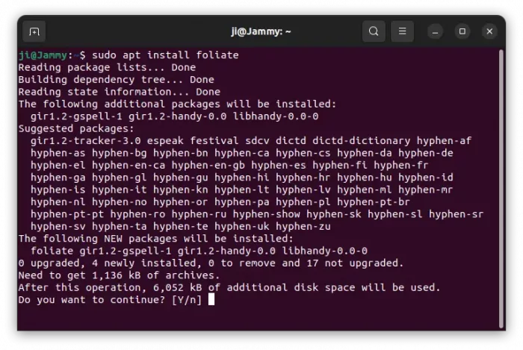
Task: Open the hamburger menu in header
Action: tap(402, 31)
